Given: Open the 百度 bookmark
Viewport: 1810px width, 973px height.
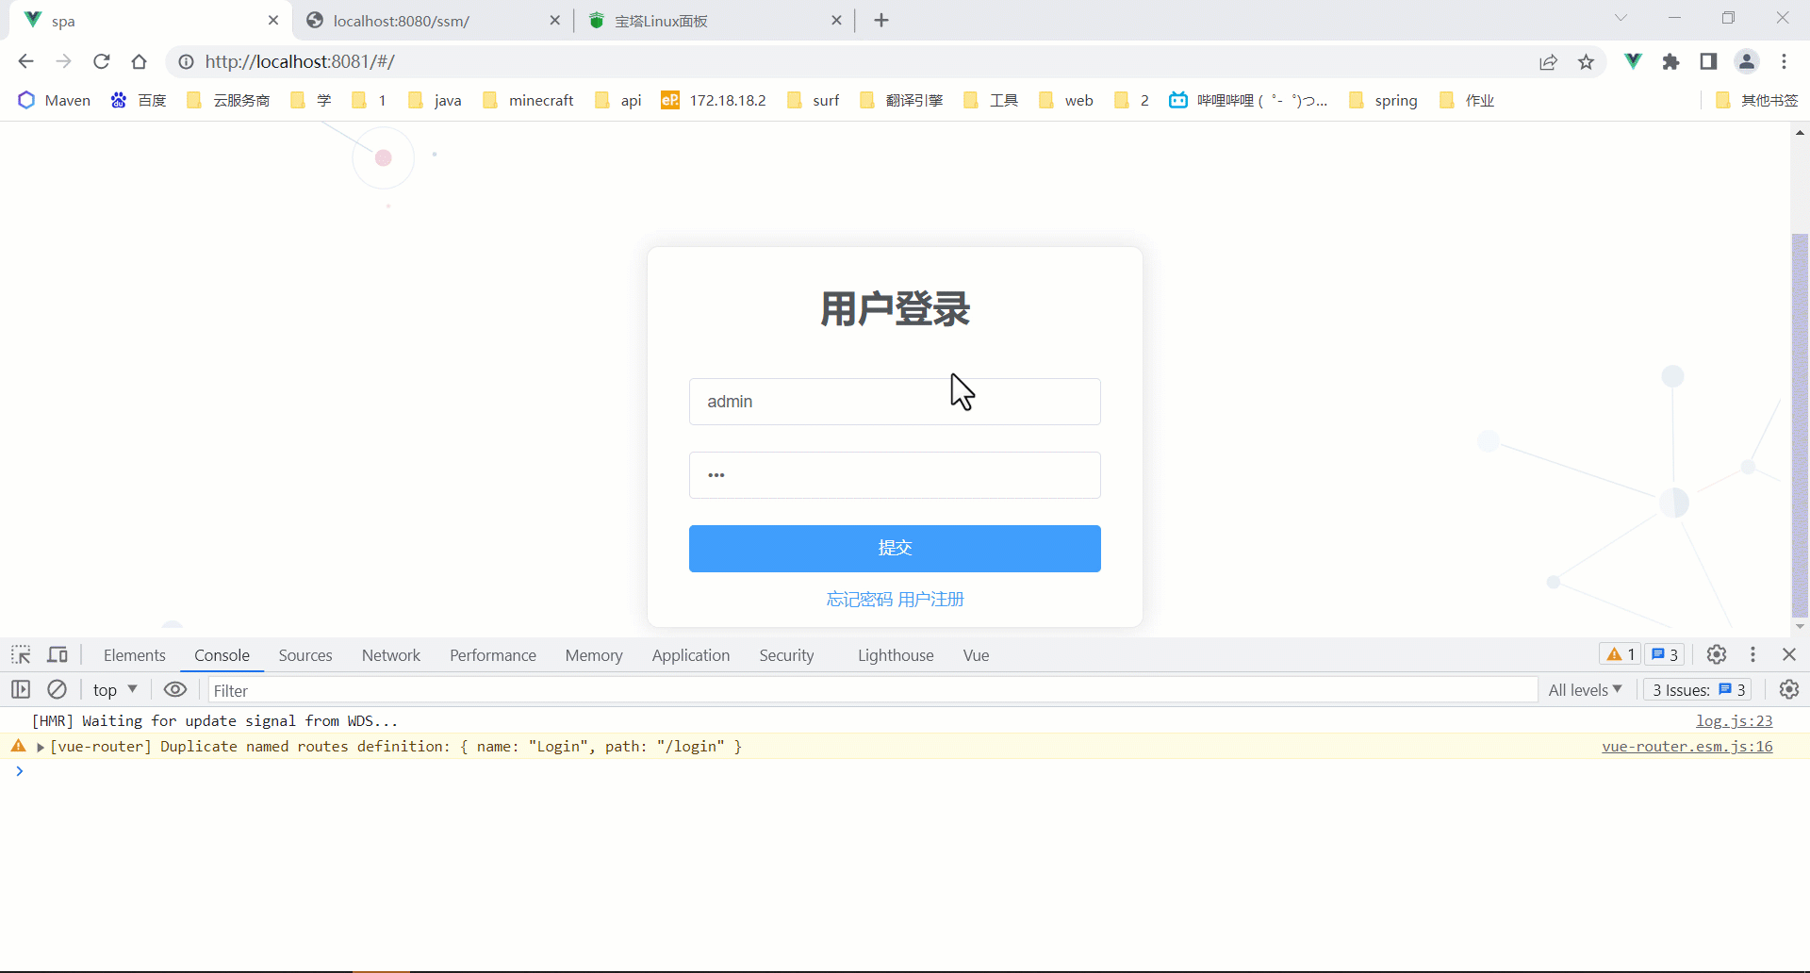Looking at the screenshot, I should click(x=139, y=100).
